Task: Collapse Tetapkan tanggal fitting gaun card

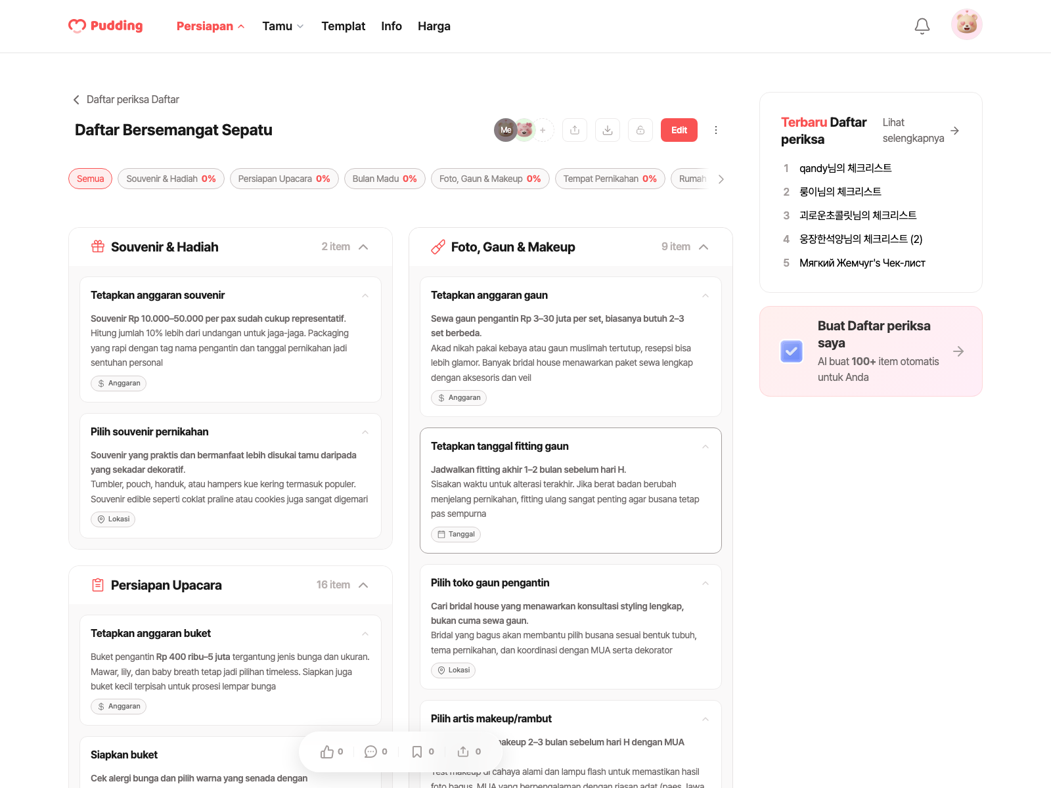Action: pos(705,447)
